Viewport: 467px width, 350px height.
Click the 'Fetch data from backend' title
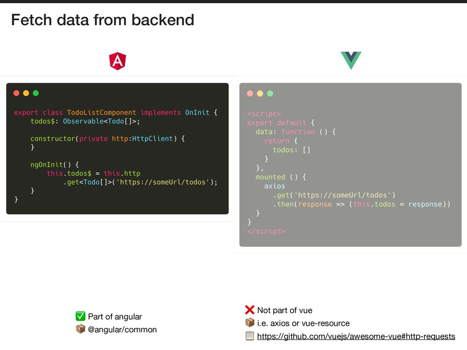[x=103, y=20]
